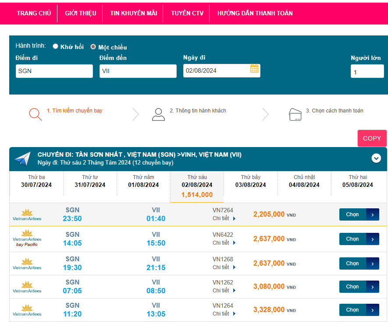
Task: Switch to Thứ bảy 03/08/2024 date tab
Action: point(250,181)
